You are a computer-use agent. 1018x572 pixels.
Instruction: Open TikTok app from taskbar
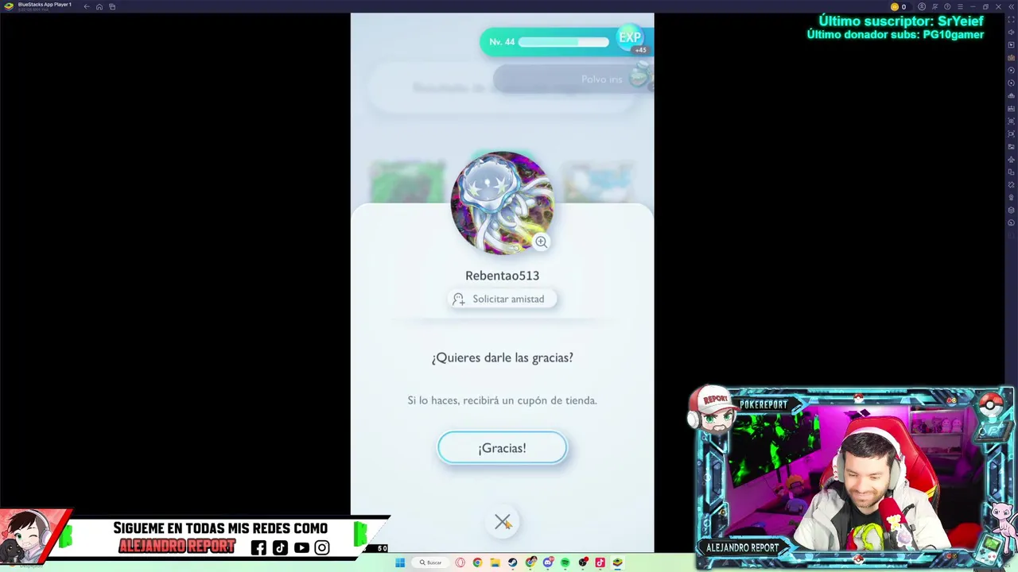coord(600,562)
